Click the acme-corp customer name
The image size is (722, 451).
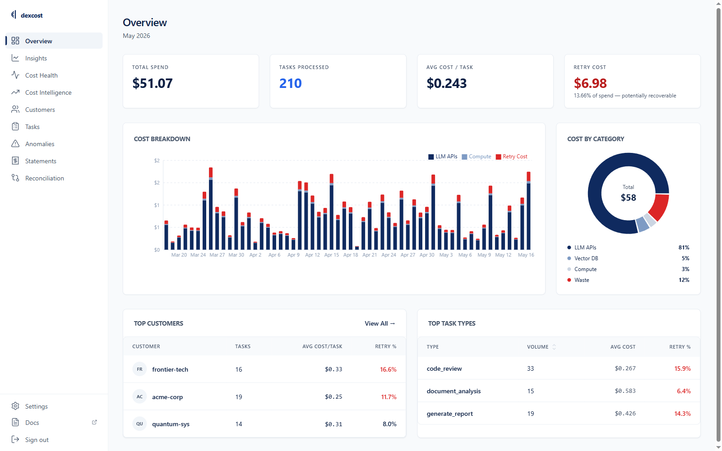[x=167, y=397]
